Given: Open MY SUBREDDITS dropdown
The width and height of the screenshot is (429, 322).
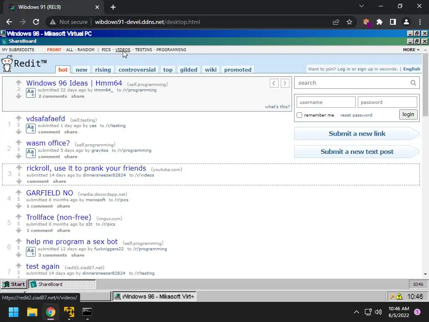Looking at the screenshot, I should pyautogui.click(x=18, y=49).
